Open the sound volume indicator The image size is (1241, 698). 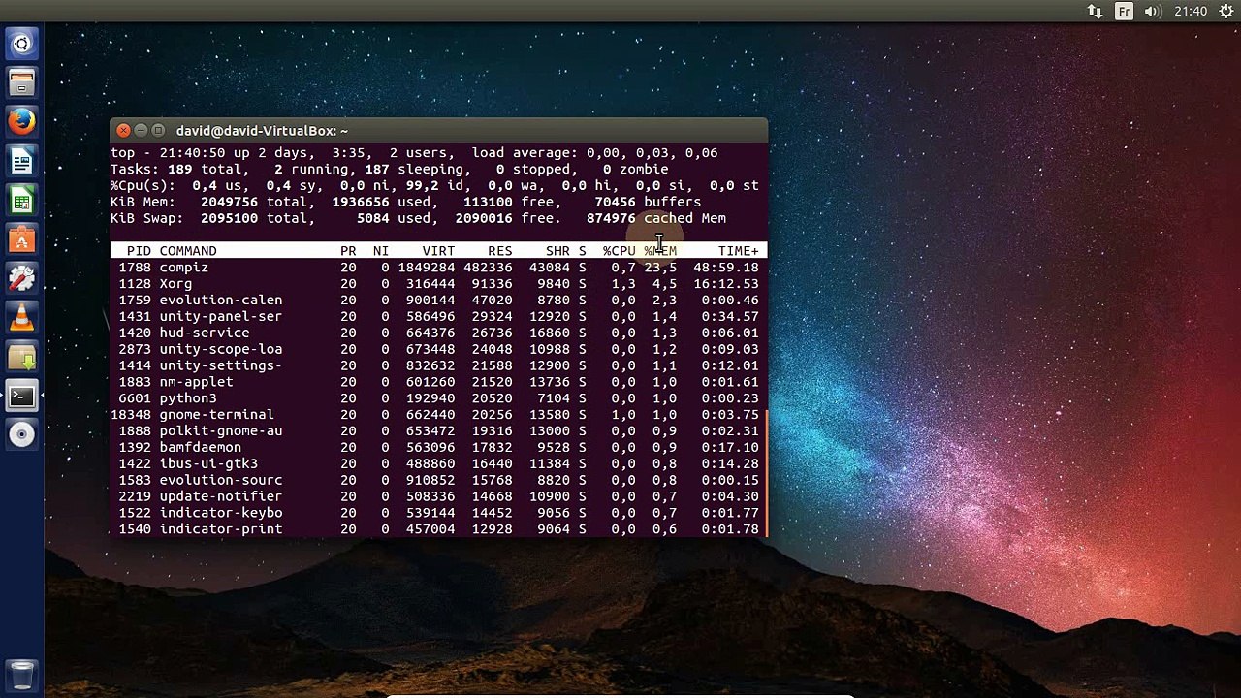[x=1153, y=12]
